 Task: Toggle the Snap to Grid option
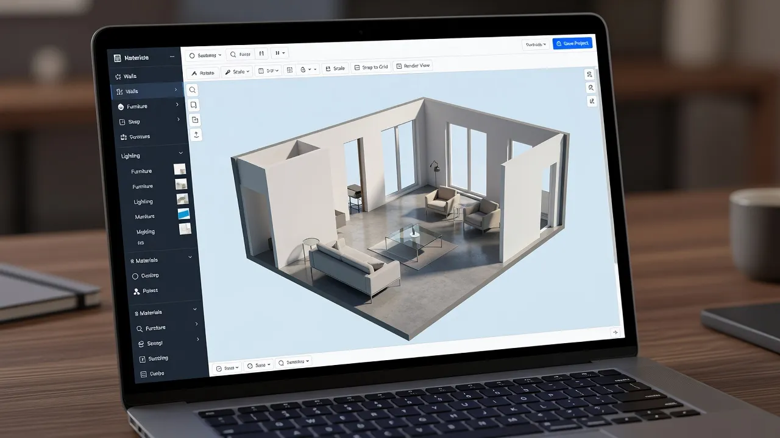(x=370, y=67)
